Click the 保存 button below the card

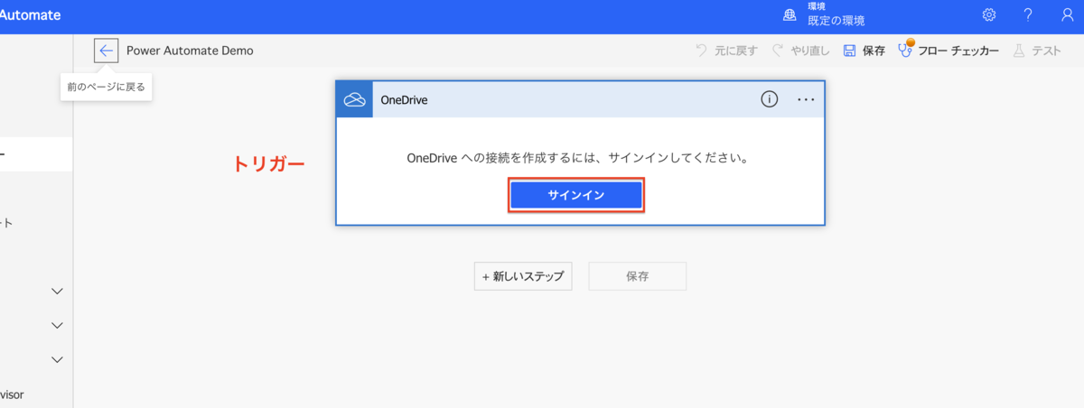tap(638, 276)
